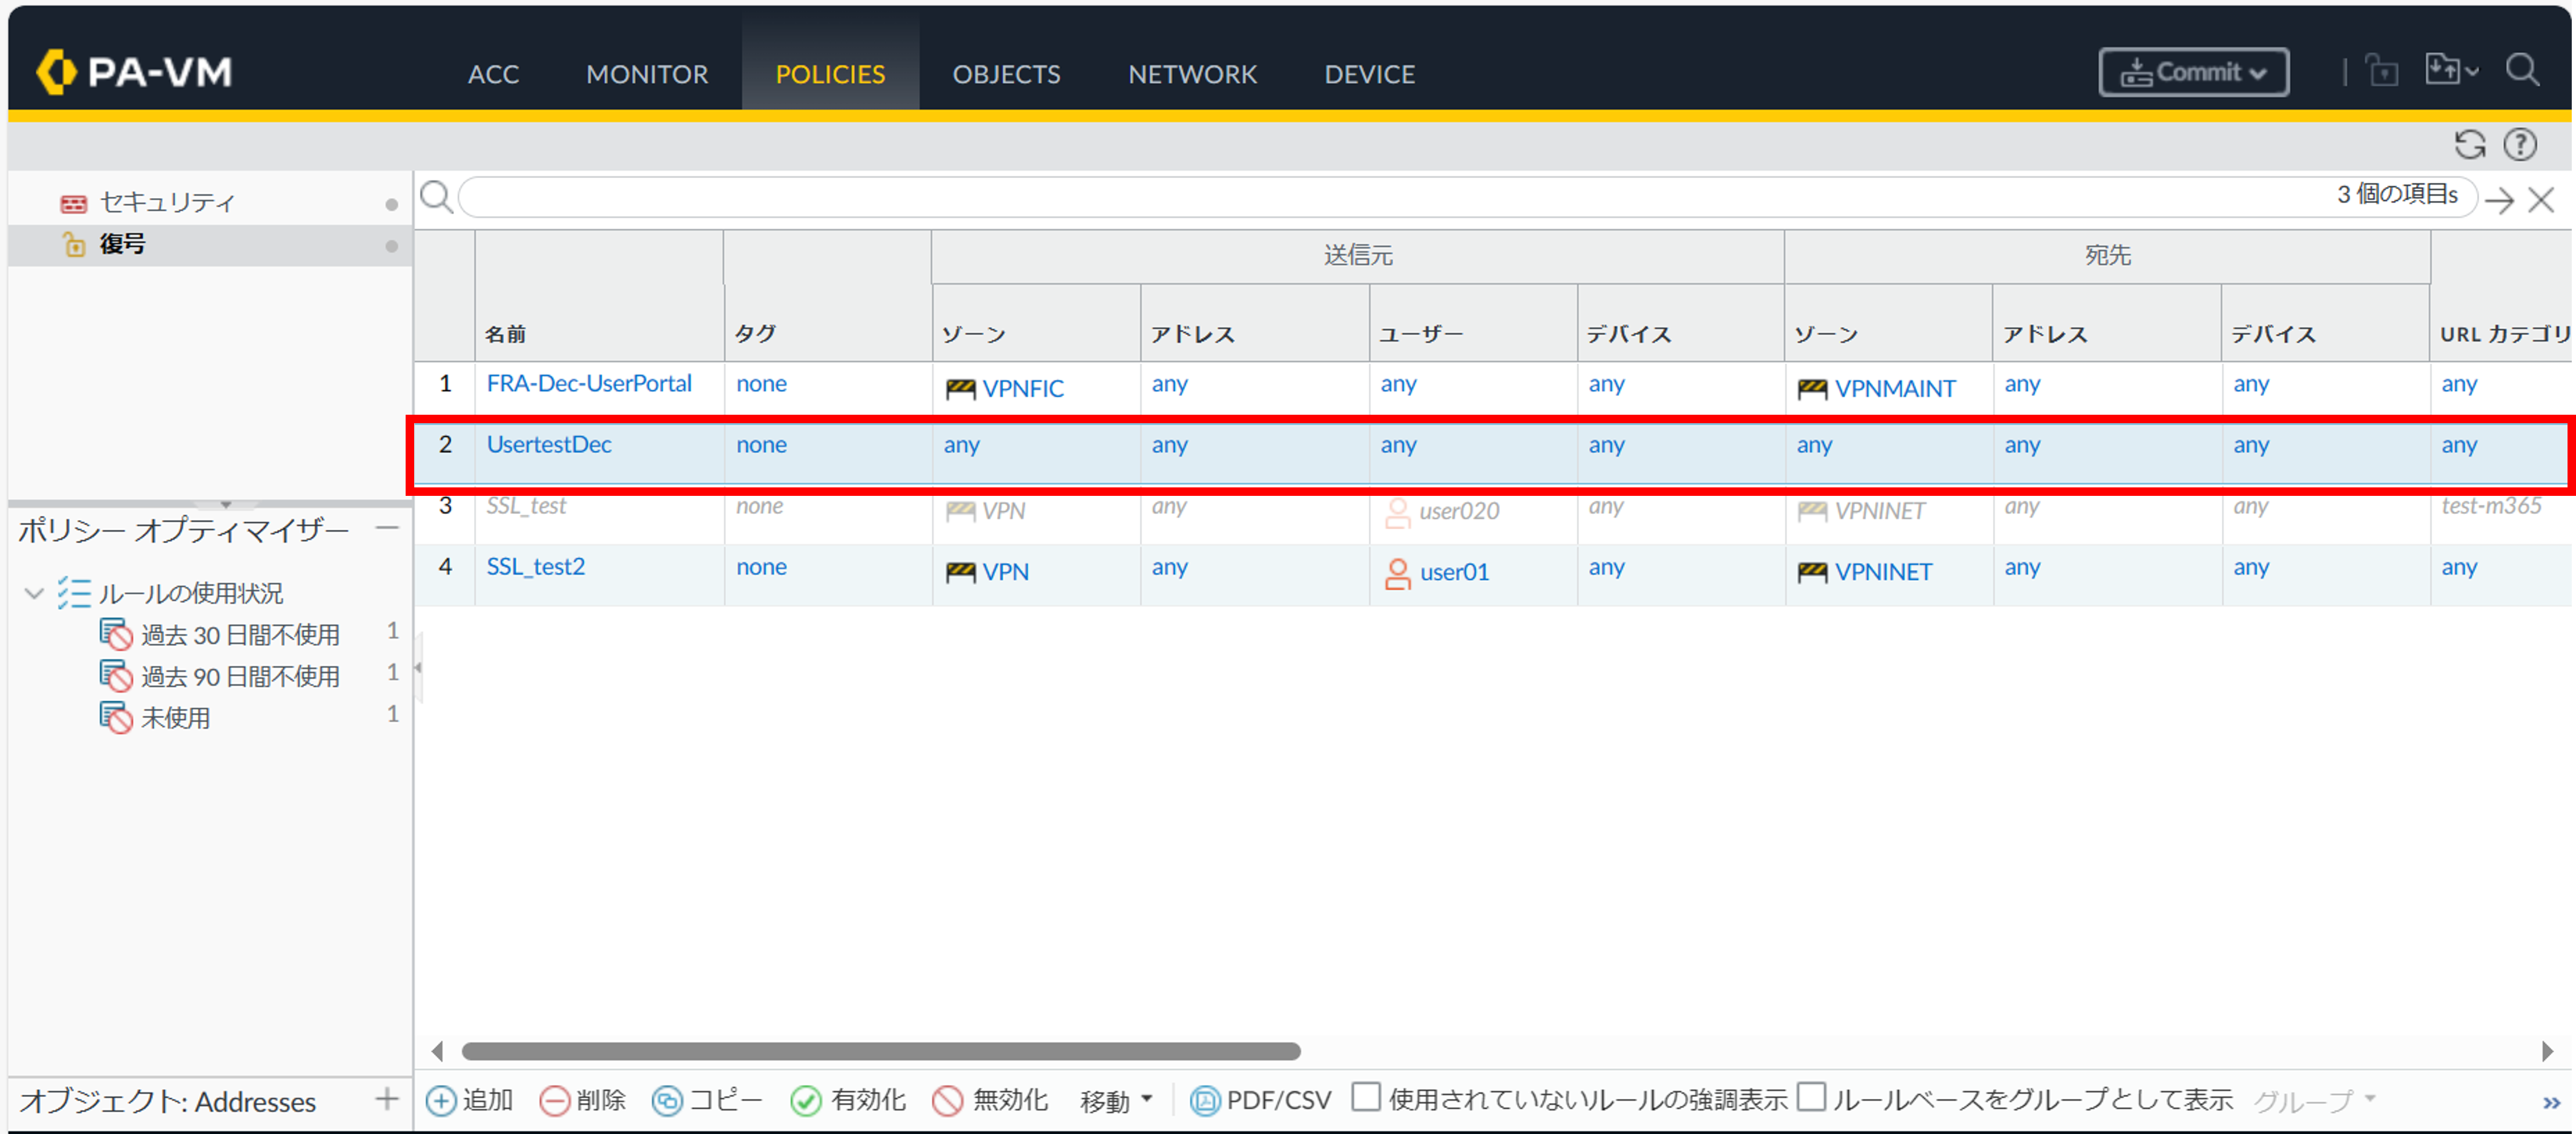Export rules with the PDF/CSV icon
The image size is (2576, 1134).
pos(1205,1100)
